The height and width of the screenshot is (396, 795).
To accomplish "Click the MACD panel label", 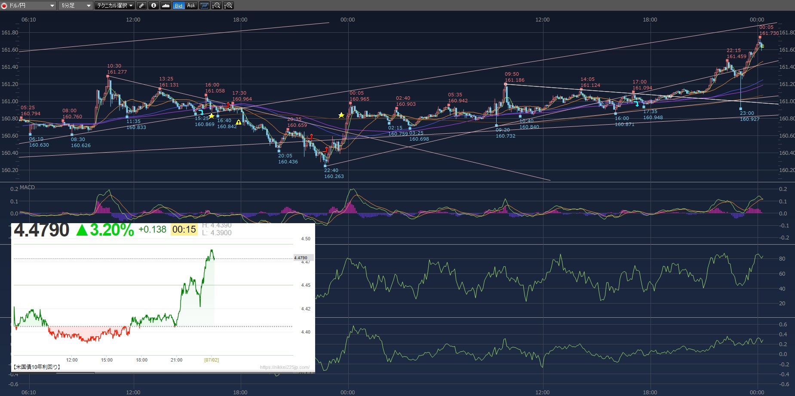I will [27, 187].
